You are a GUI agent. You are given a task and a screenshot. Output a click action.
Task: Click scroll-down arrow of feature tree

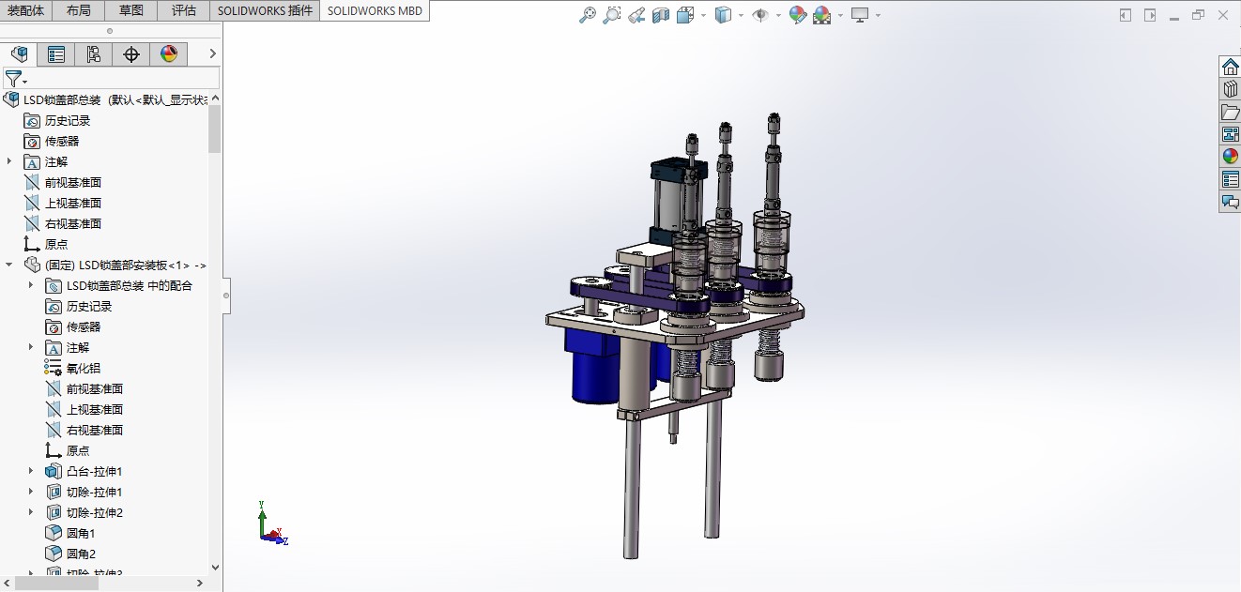click(x=215, y=567)
